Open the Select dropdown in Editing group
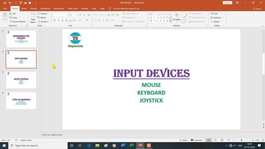 pyautogui.click(x=216, y=22)
